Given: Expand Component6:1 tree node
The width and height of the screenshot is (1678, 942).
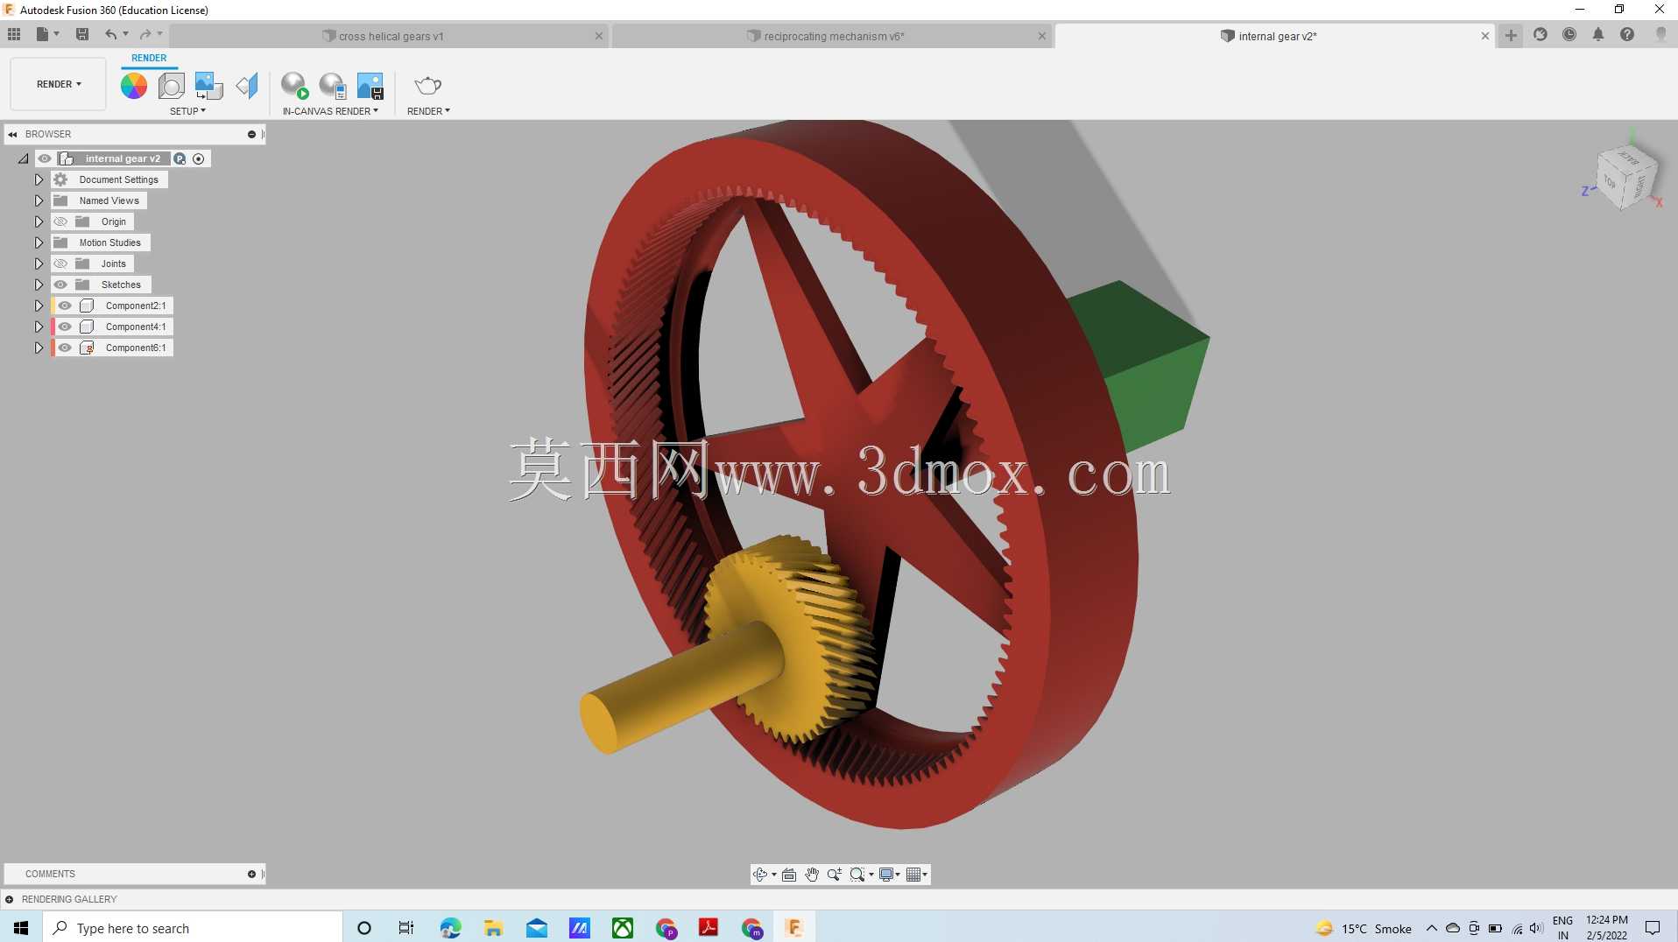Looking at the screenshot, I should 39,348.
